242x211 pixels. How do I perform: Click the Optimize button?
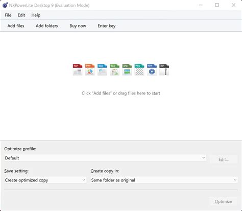(x=223, y=201)
